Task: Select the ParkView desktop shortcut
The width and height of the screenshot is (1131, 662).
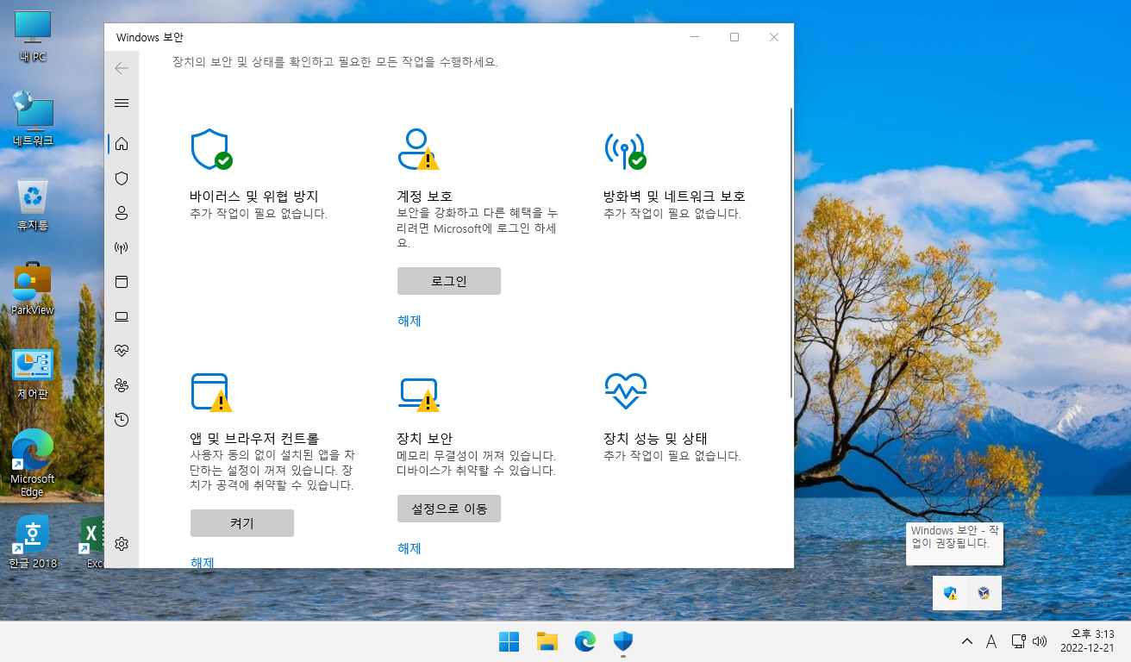Action: (x=33, y=288)
